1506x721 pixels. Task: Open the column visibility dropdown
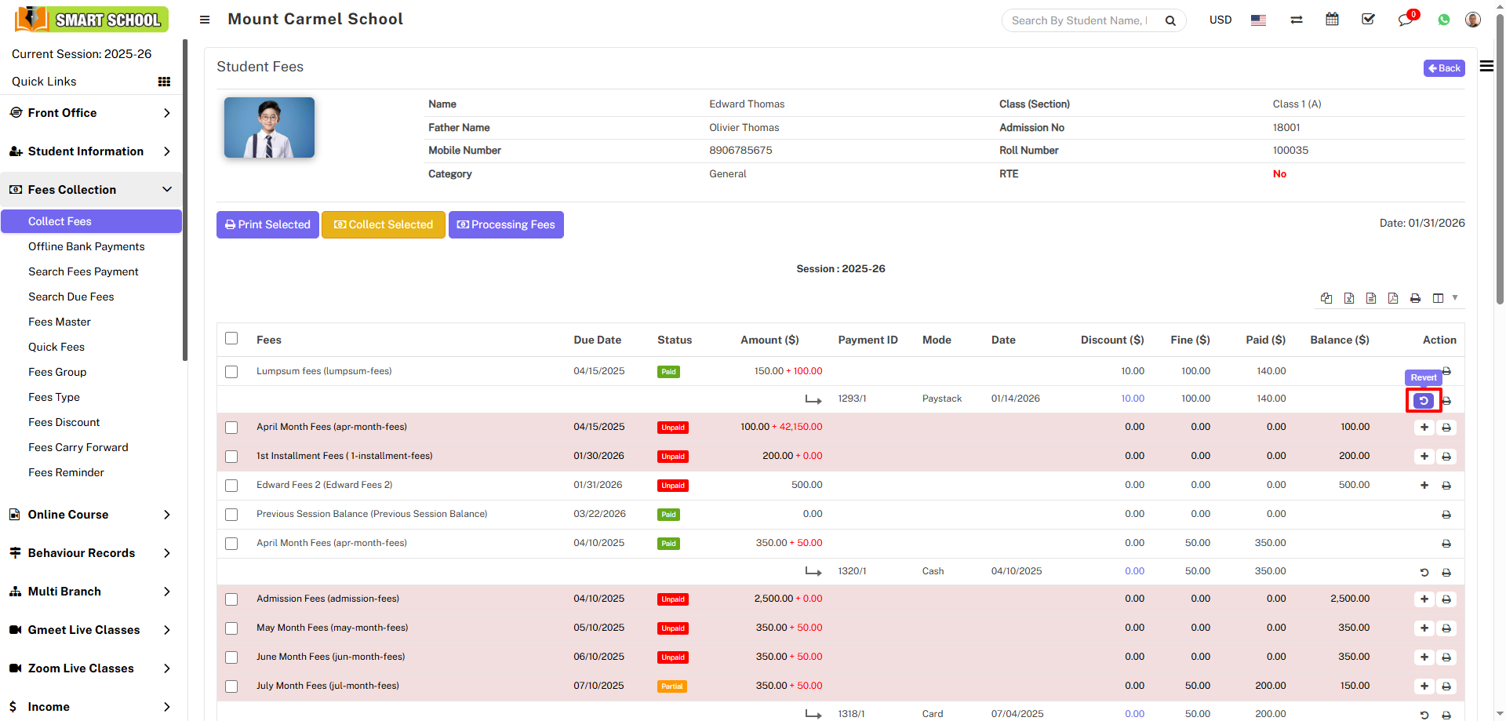click(1442, 298)
